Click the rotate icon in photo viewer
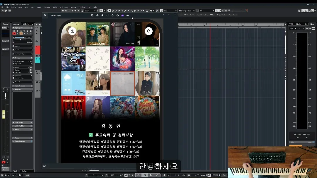Viewport: 317px width, 178px height. pos(97,15)
